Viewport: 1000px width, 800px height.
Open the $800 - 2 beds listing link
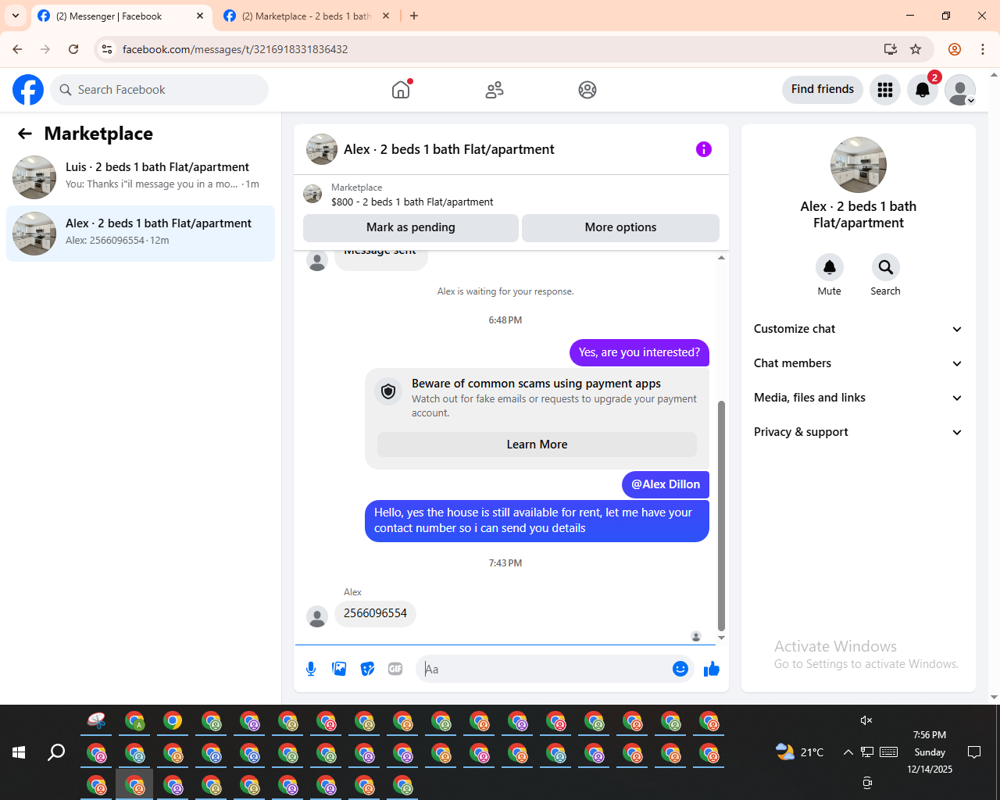[x=412, y=202]
